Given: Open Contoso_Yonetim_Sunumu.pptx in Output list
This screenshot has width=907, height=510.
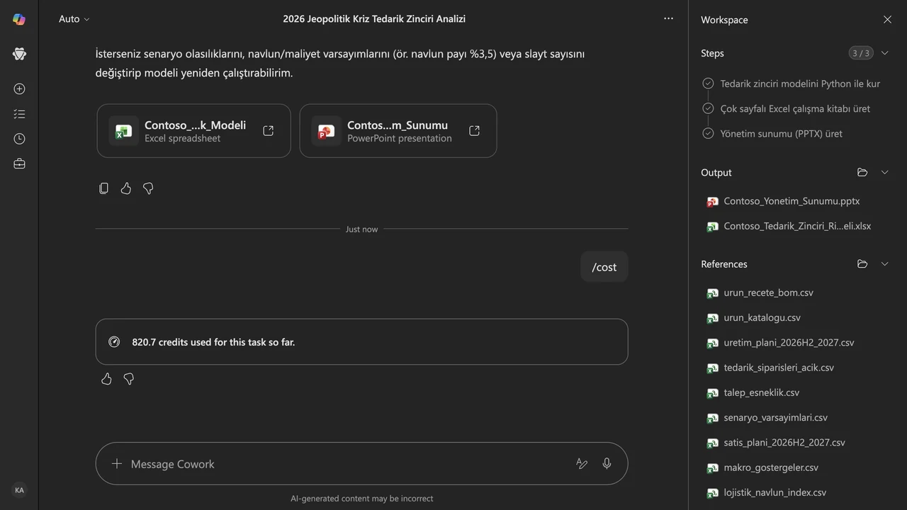Looking at the screenshot, I should (791, 201).
